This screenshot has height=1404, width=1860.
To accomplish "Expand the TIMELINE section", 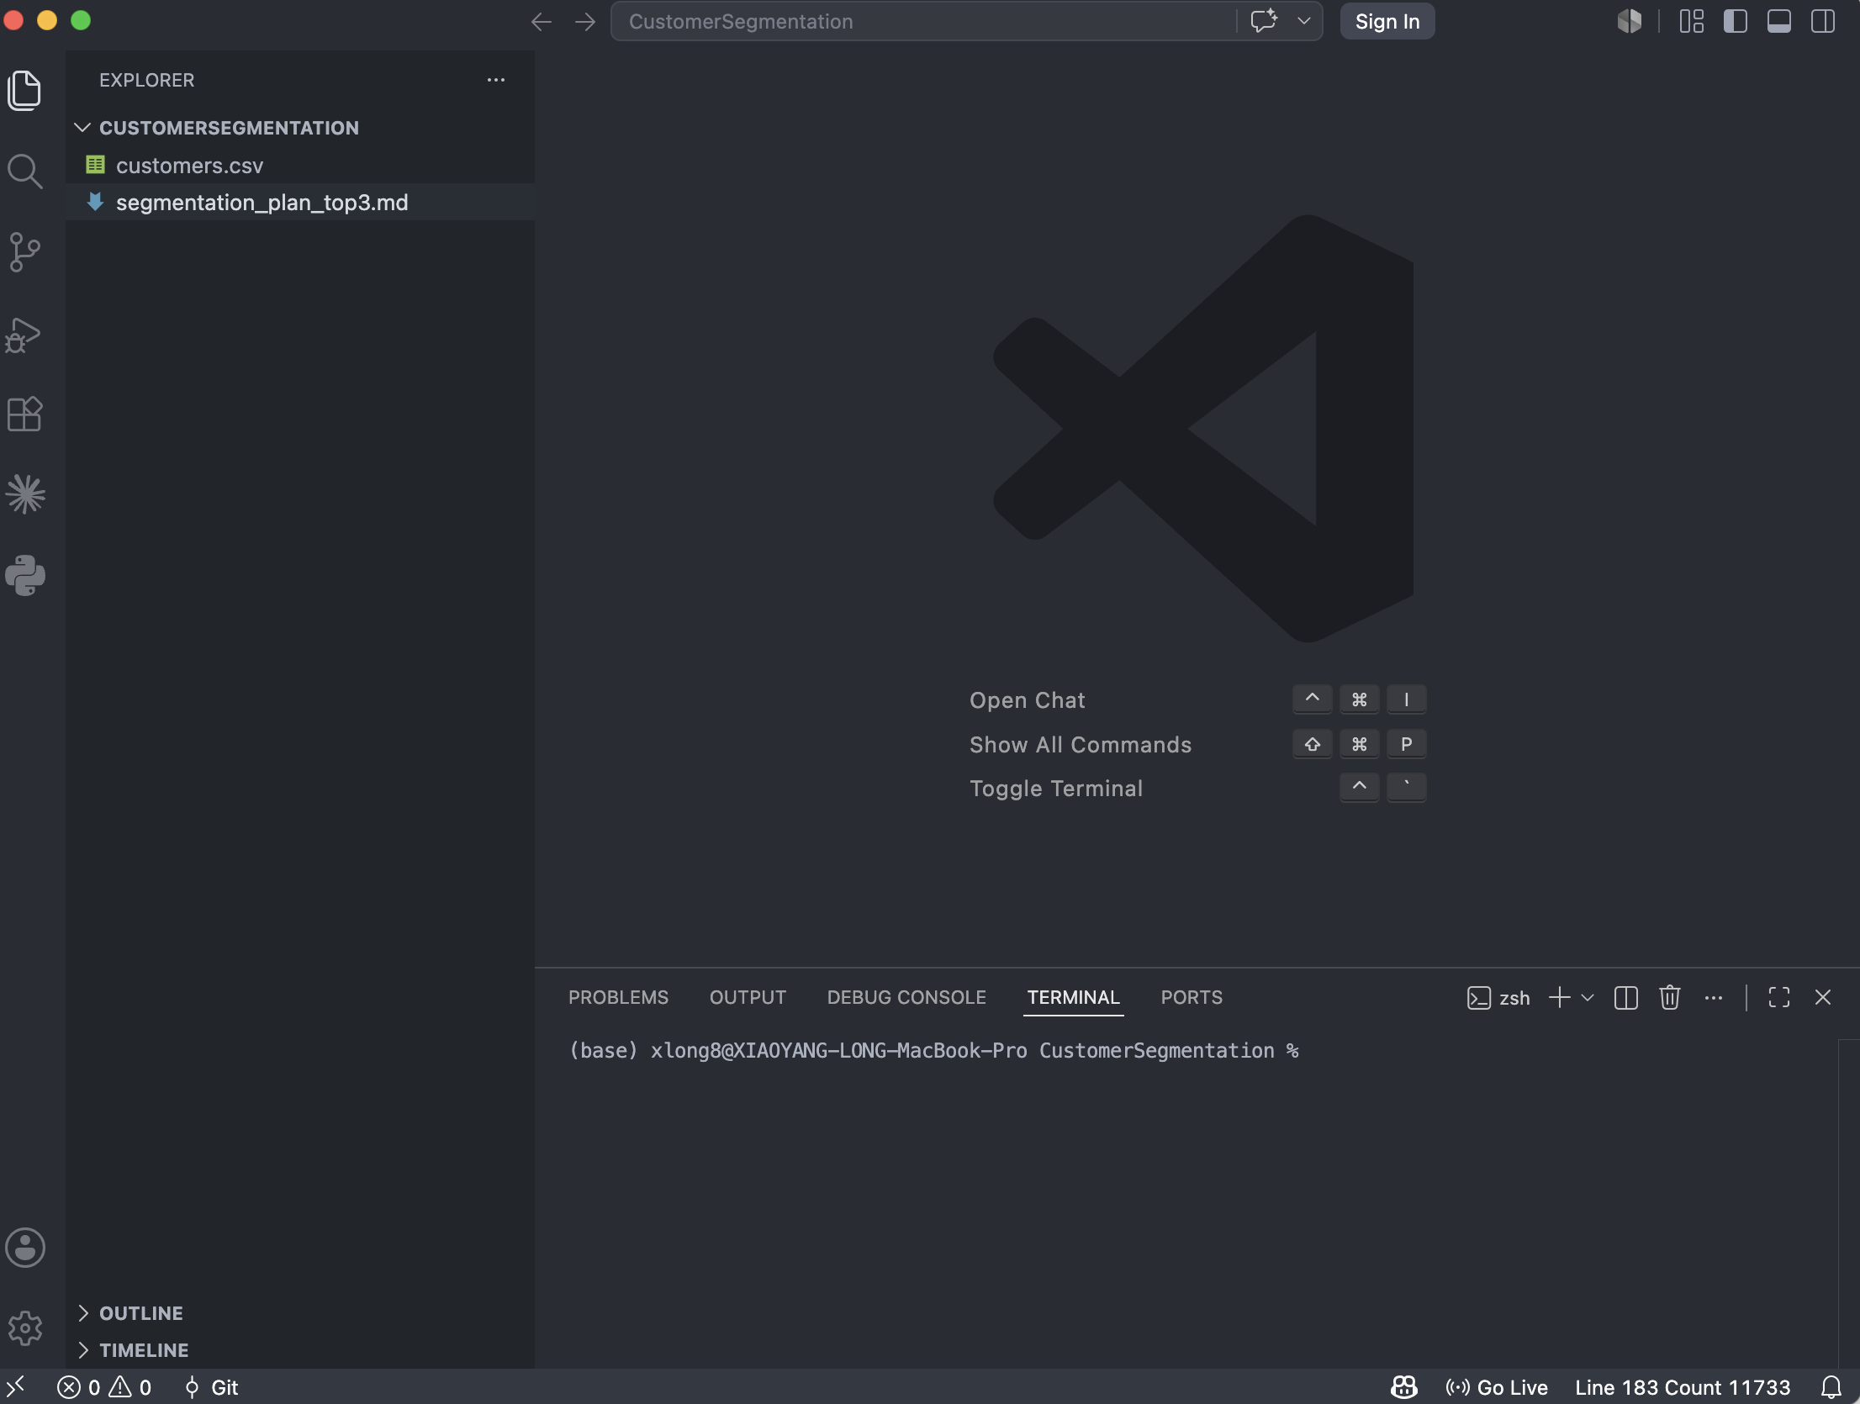I will point(300,1350).
